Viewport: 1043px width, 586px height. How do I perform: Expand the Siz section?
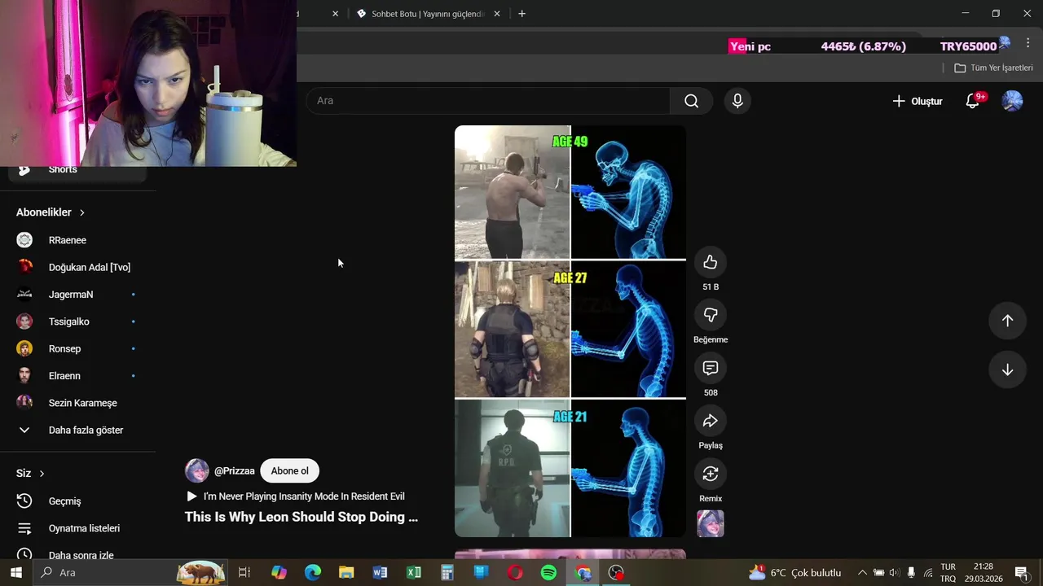tap(30, 473)
